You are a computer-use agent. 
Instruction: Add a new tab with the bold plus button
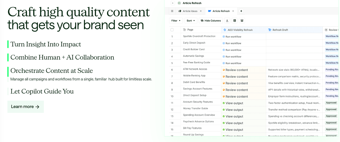[x=241, y=11]
